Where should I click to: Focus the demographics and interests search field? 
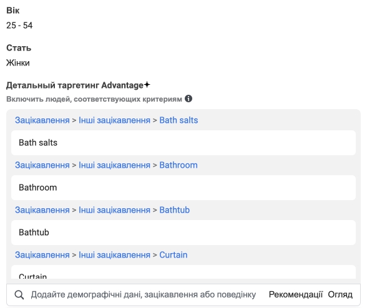(144, 295)
